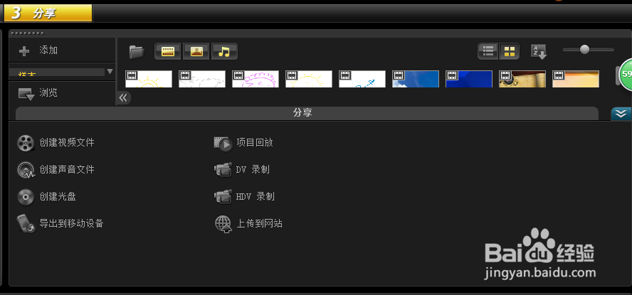Click the green 59 round indicator

click(625, 74)
